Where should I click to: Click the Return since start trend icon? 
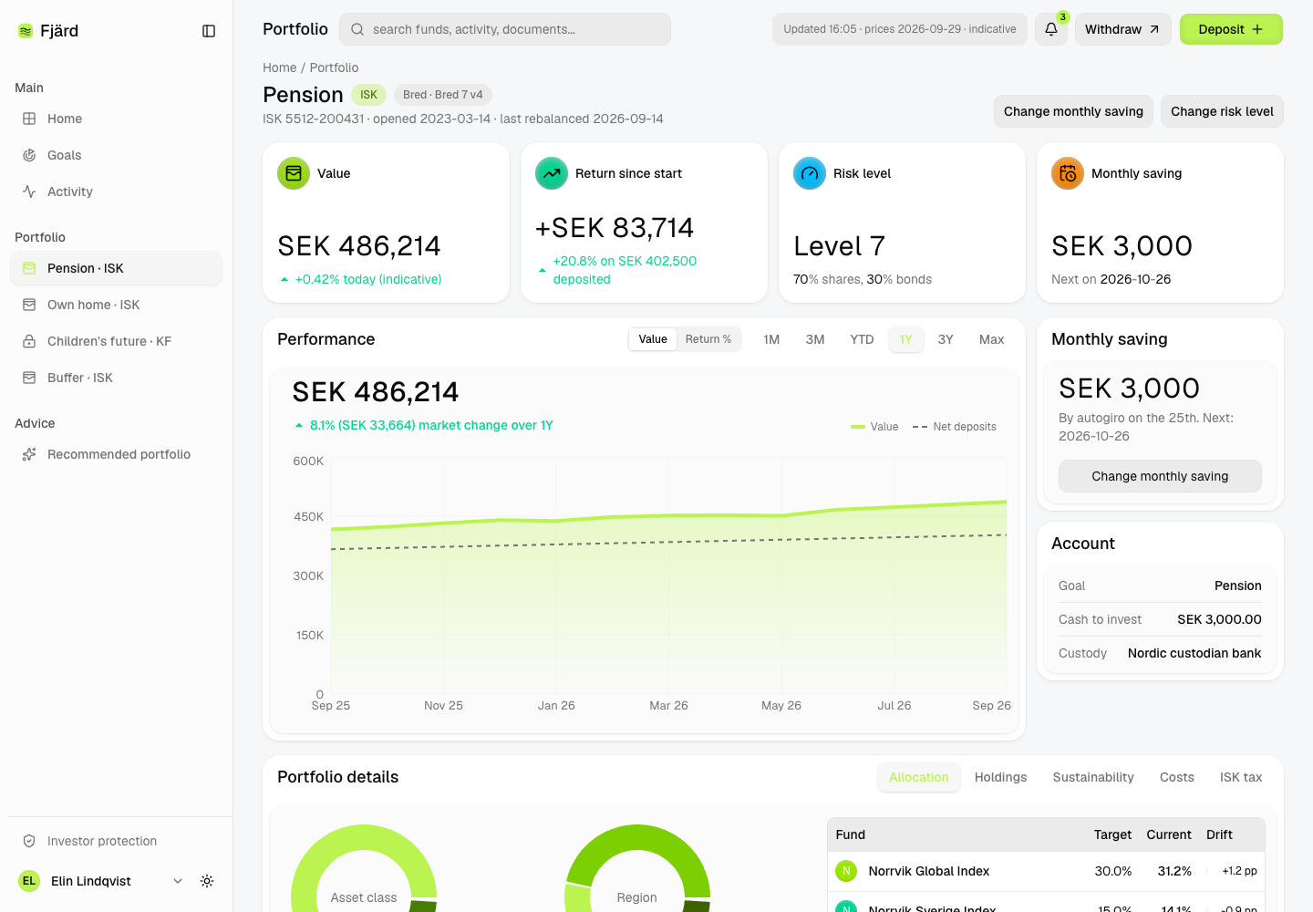[552, 173]
